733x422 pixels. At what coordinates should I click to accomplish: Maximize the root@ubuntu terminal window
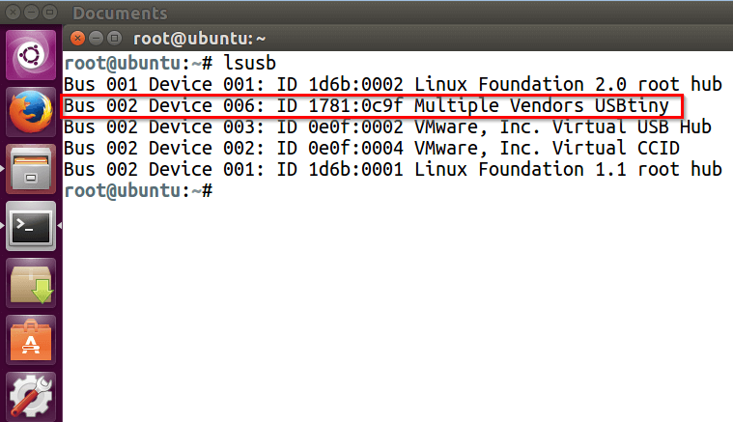point(114,39)
